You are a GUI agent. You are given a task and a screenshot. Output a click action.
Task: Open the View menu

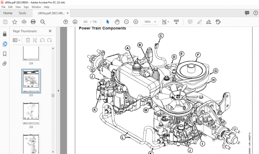click(x=18, y=7)
